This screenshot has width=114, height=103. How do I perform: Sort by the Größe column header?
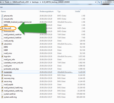80,11
